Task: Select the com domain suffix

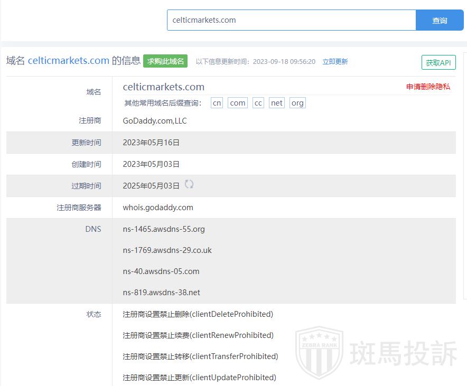Action: [238, 103]
